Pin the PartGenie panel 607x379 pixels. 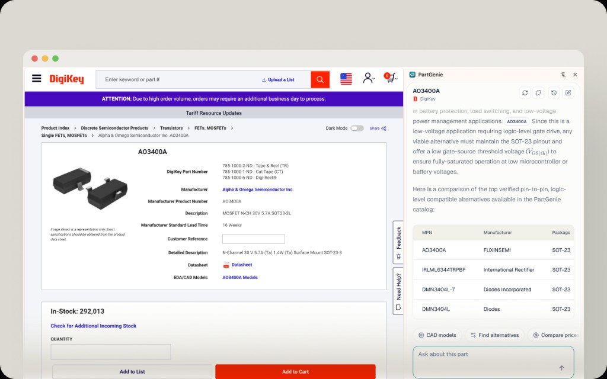[x=563, y=75]
